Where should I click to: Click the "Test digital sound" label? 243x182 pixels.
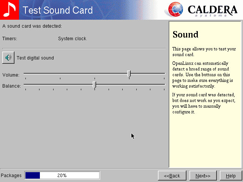click(x=35, y=58)
